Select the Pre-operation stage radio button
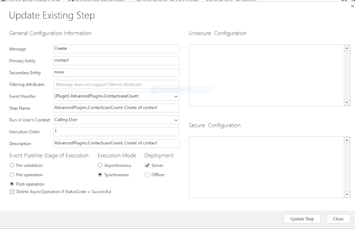The height and width of the screenshot is (230, 355). pos(13,175)
